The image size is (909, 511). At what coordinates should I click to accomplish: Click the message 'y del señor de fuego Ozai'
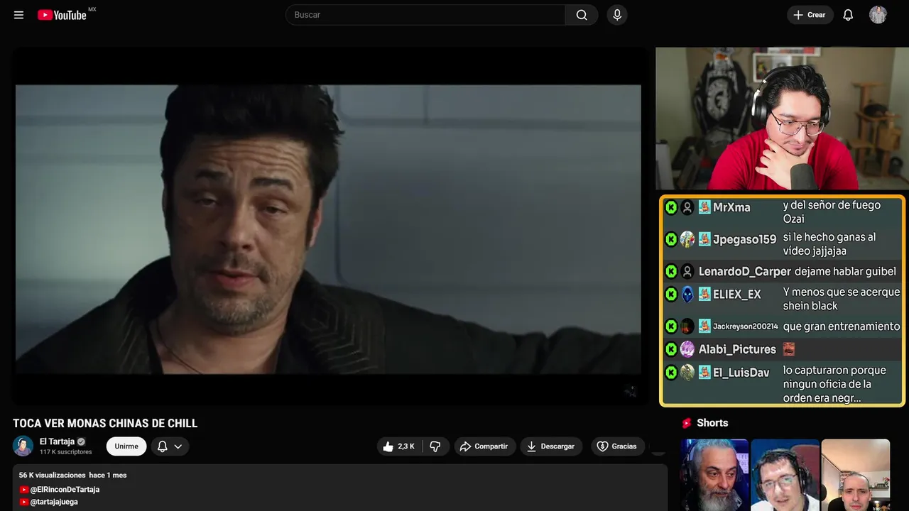(832, 211)
